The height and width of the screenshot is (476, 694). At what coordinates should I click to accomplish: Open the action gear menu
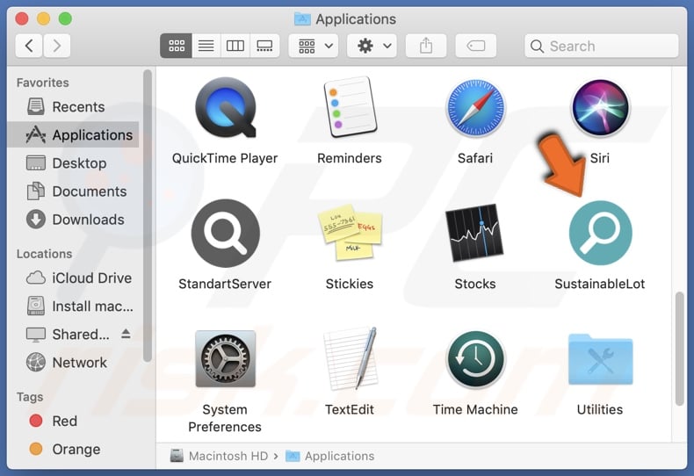pyautogui.click(x=372, y=46)
